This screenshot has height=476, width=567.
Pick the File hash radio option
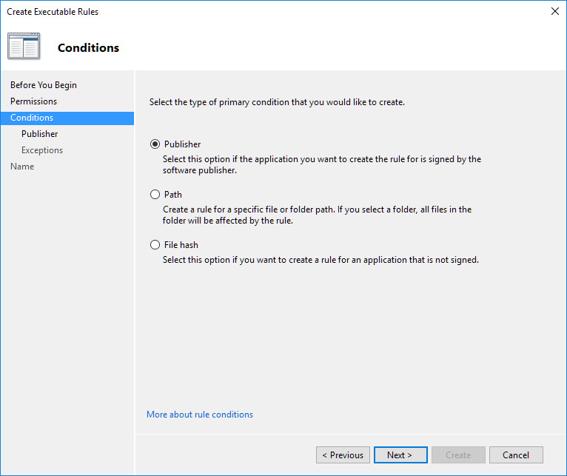[x=155, y=245]
